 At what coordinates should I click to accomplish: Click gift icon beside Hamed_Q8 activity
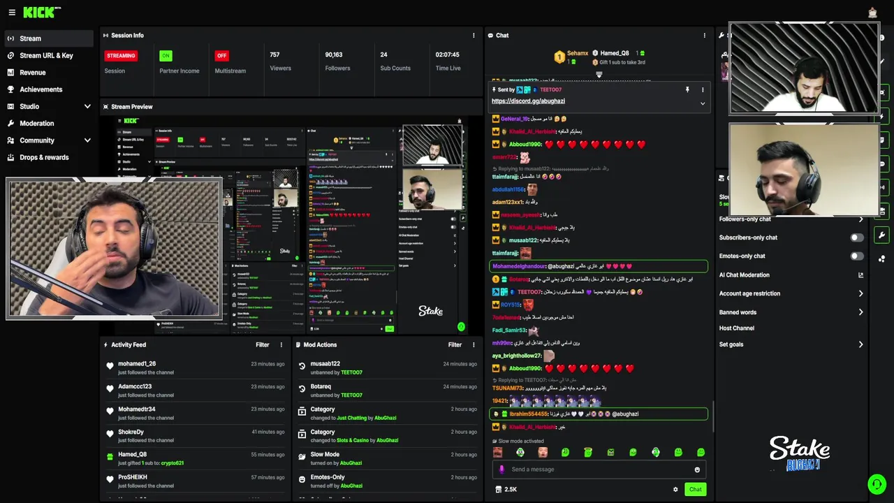click(110, 457)
